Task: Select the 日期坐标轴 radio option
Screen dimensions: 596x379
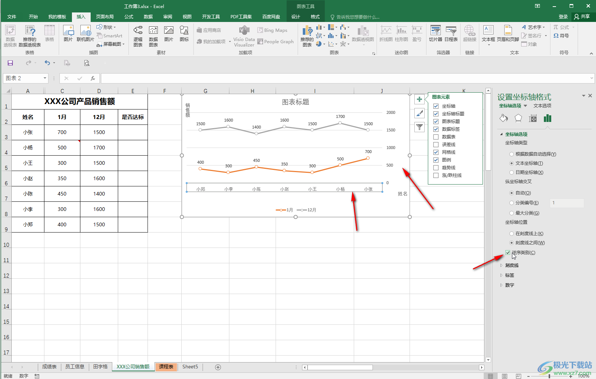Action: point(512,172)
